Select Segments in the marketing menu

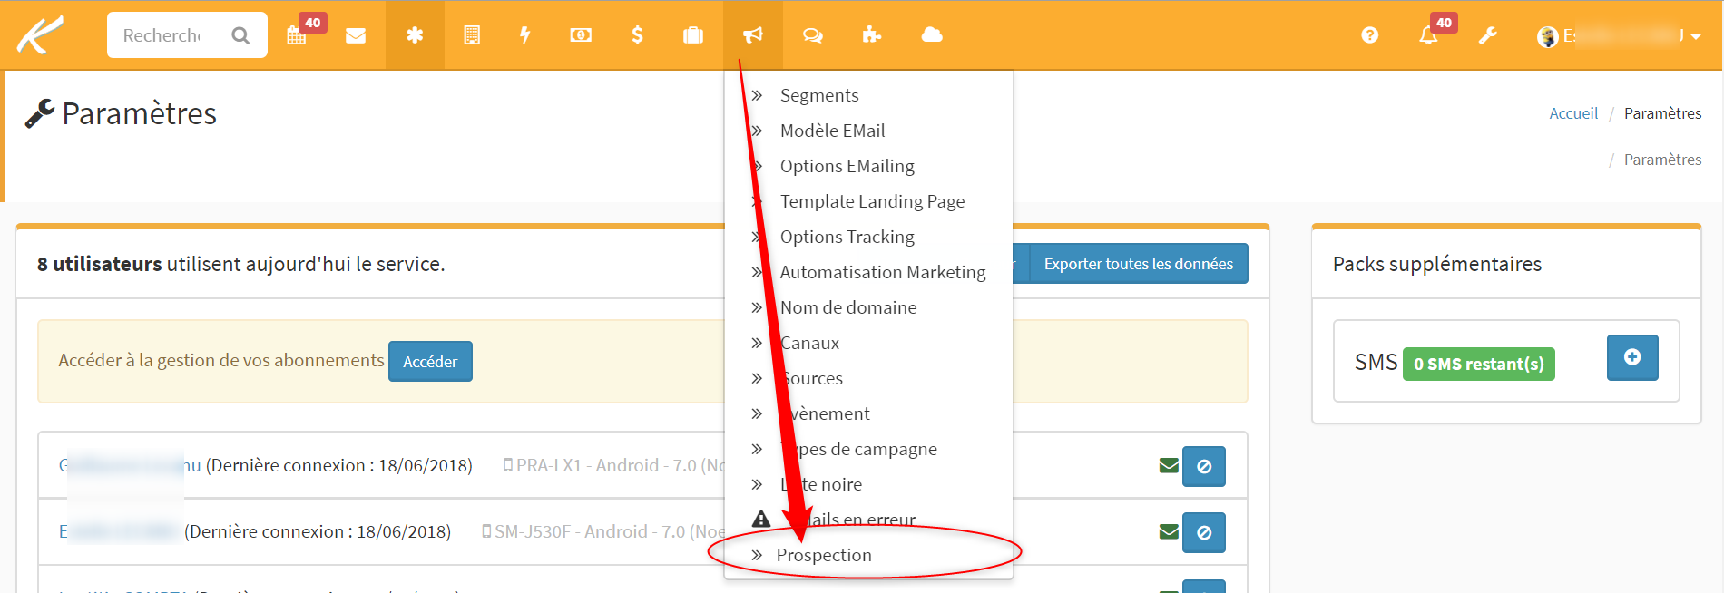coord(819,95)
